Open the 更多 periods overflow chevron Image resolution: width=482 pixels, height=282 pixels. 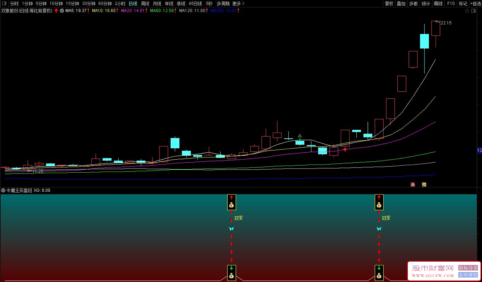coord(243,3)
